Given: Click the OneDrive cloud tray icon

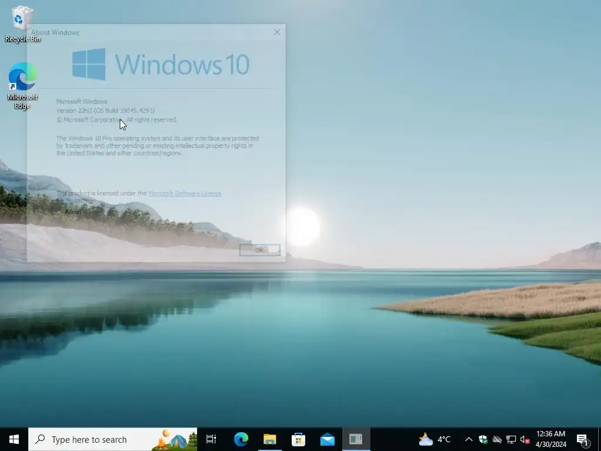Looking at the screenshot, I should [497, 439].
